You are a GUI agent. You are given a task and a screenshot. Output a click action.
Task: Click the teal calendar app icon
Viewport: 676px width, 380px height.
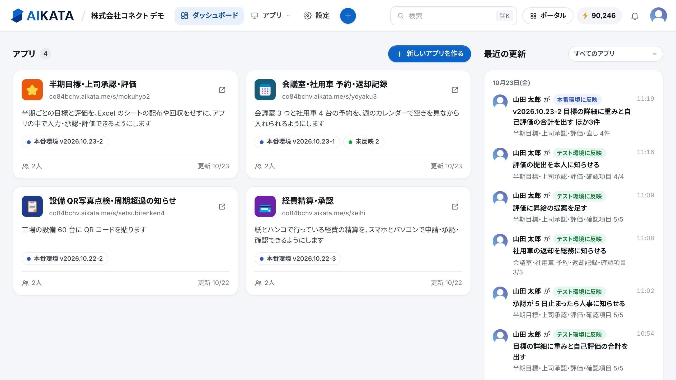(x=265, y=90)
